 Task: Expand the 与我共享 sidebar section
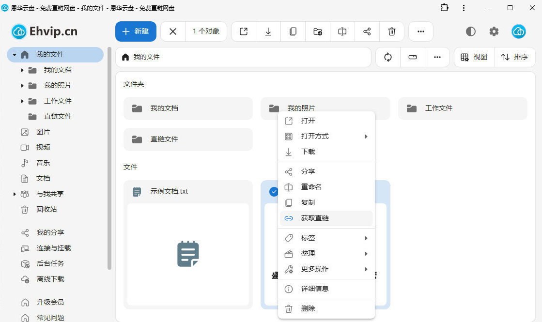[x=15, y=194]
